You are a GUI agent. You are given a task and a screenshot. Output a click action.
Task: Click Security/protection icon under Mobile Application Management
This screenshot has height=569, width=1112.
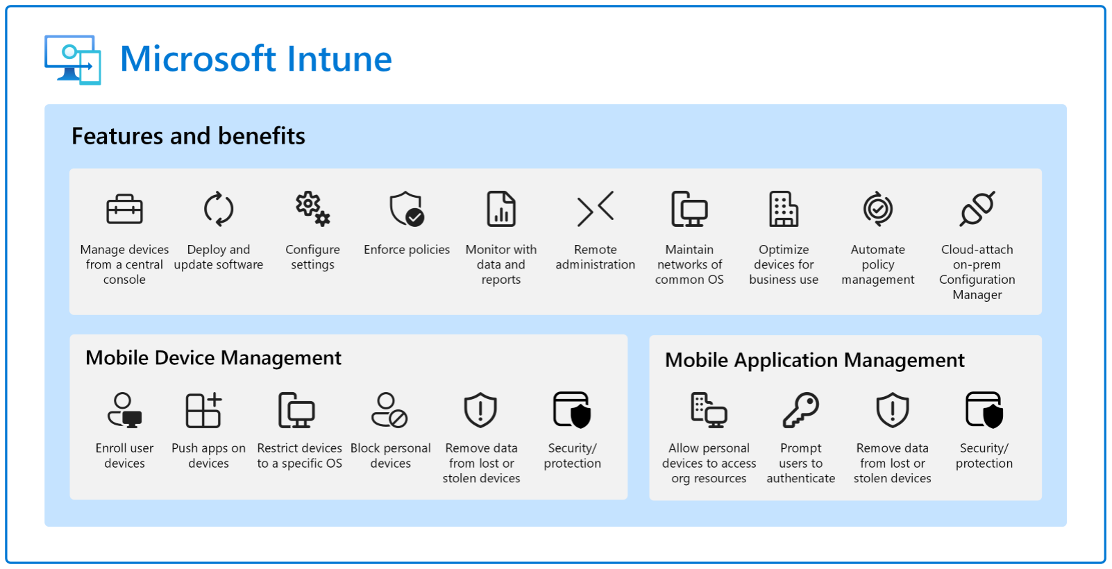point(984,410)
